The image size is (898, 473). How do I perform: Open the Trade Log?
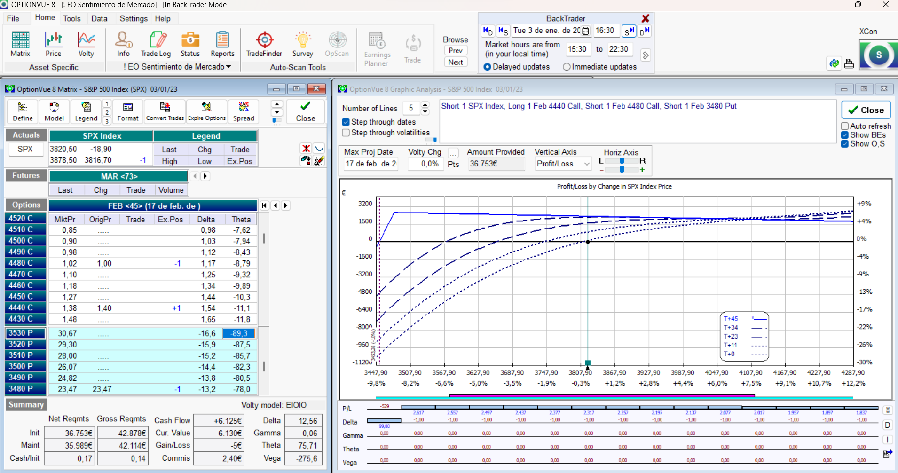click(x=156, y=44)
